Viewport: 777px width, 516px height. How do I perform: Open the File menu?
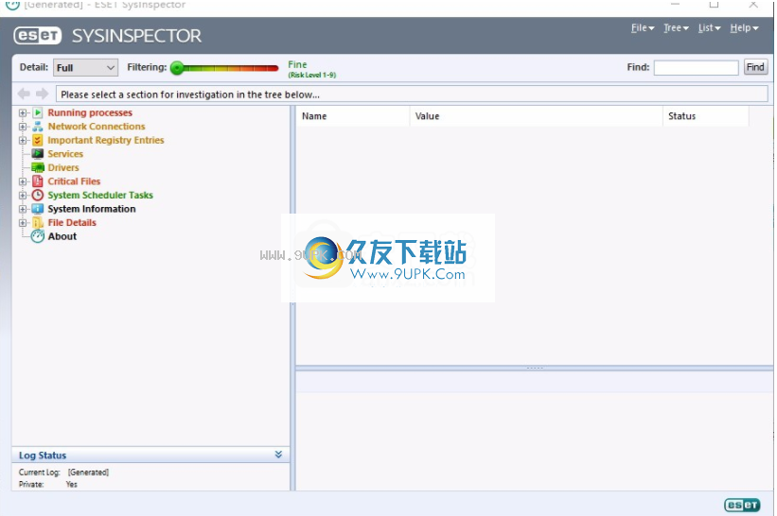(643, 28)
